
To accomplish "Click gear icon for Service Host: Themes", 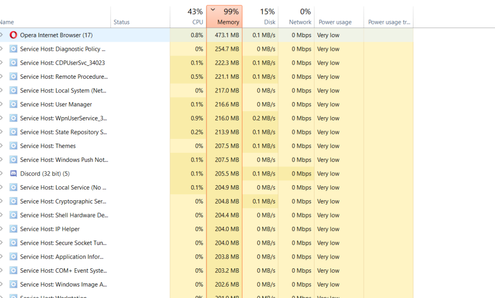I will (14, 146).
